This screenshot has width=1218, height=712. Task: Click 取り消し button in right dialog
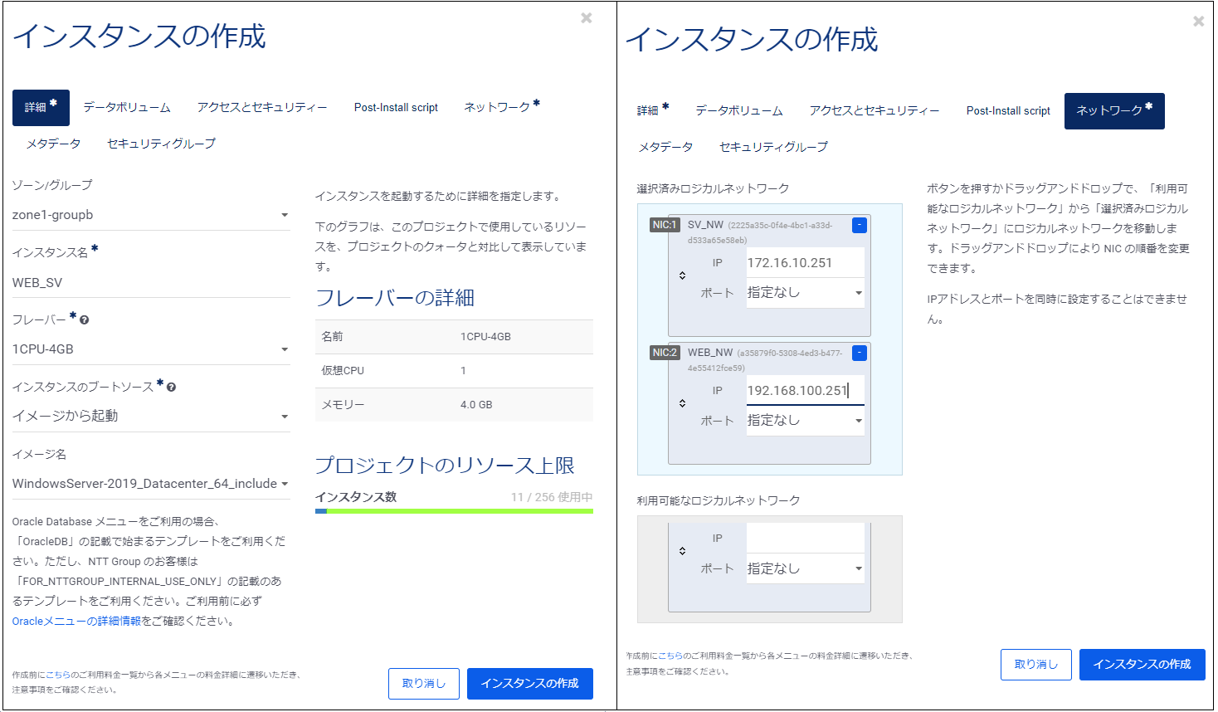[x=1036, y=665]
